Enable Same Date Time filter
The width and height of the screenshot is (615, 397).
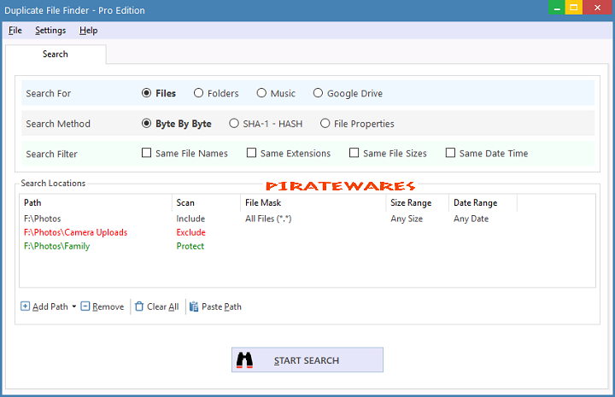pos(450,153)
